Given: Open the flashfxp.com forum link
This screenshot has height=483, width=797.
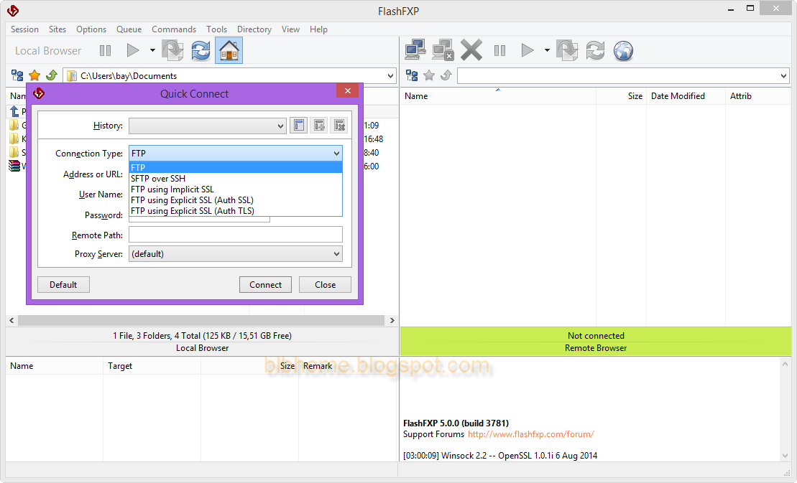Looking at the screenshot, I should tap(530, 434).
